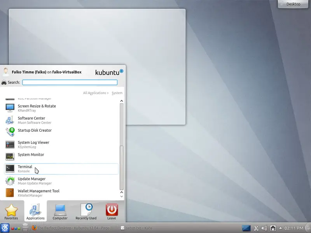Launch Startup Disk Creator
Image resolution: width=311 pixels, height=233 pixels.
(61, 132)
